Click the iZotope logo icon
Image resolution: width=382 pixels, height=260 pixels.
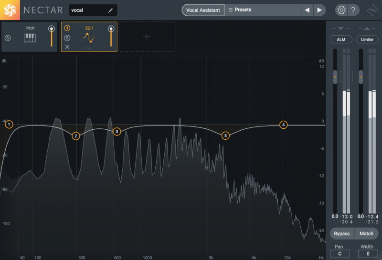pos(372,10)
